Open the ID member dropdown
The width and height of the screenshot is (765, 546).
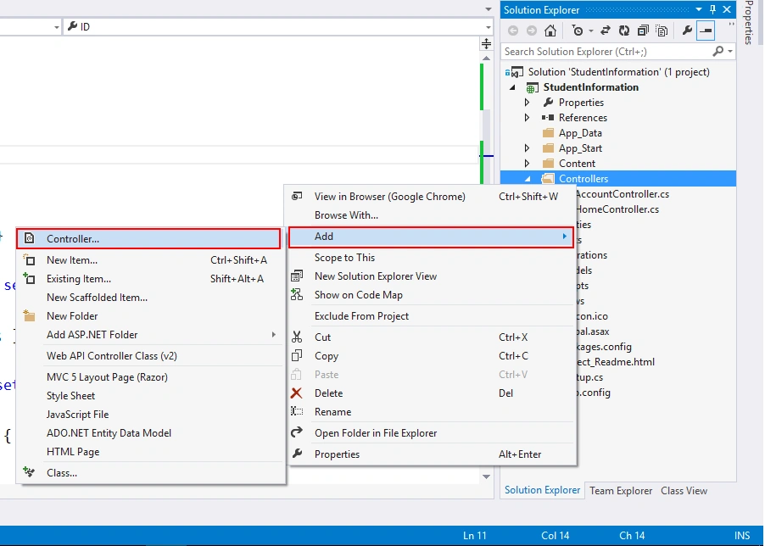click(x=488, y=27)
